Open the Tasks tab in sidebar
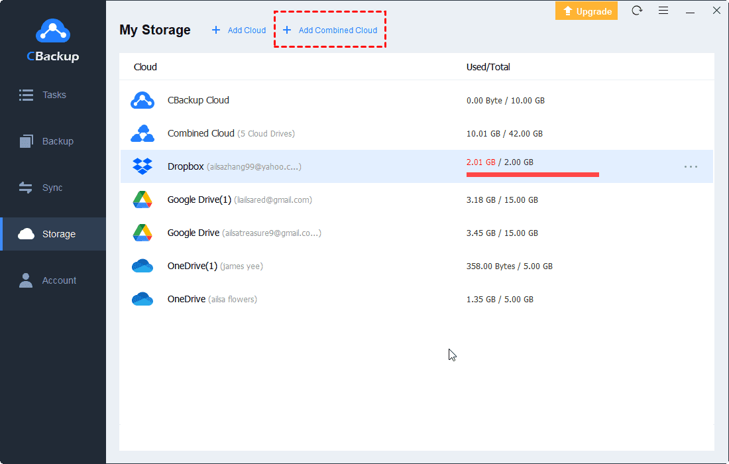729x464 pixels. (53, 95)
